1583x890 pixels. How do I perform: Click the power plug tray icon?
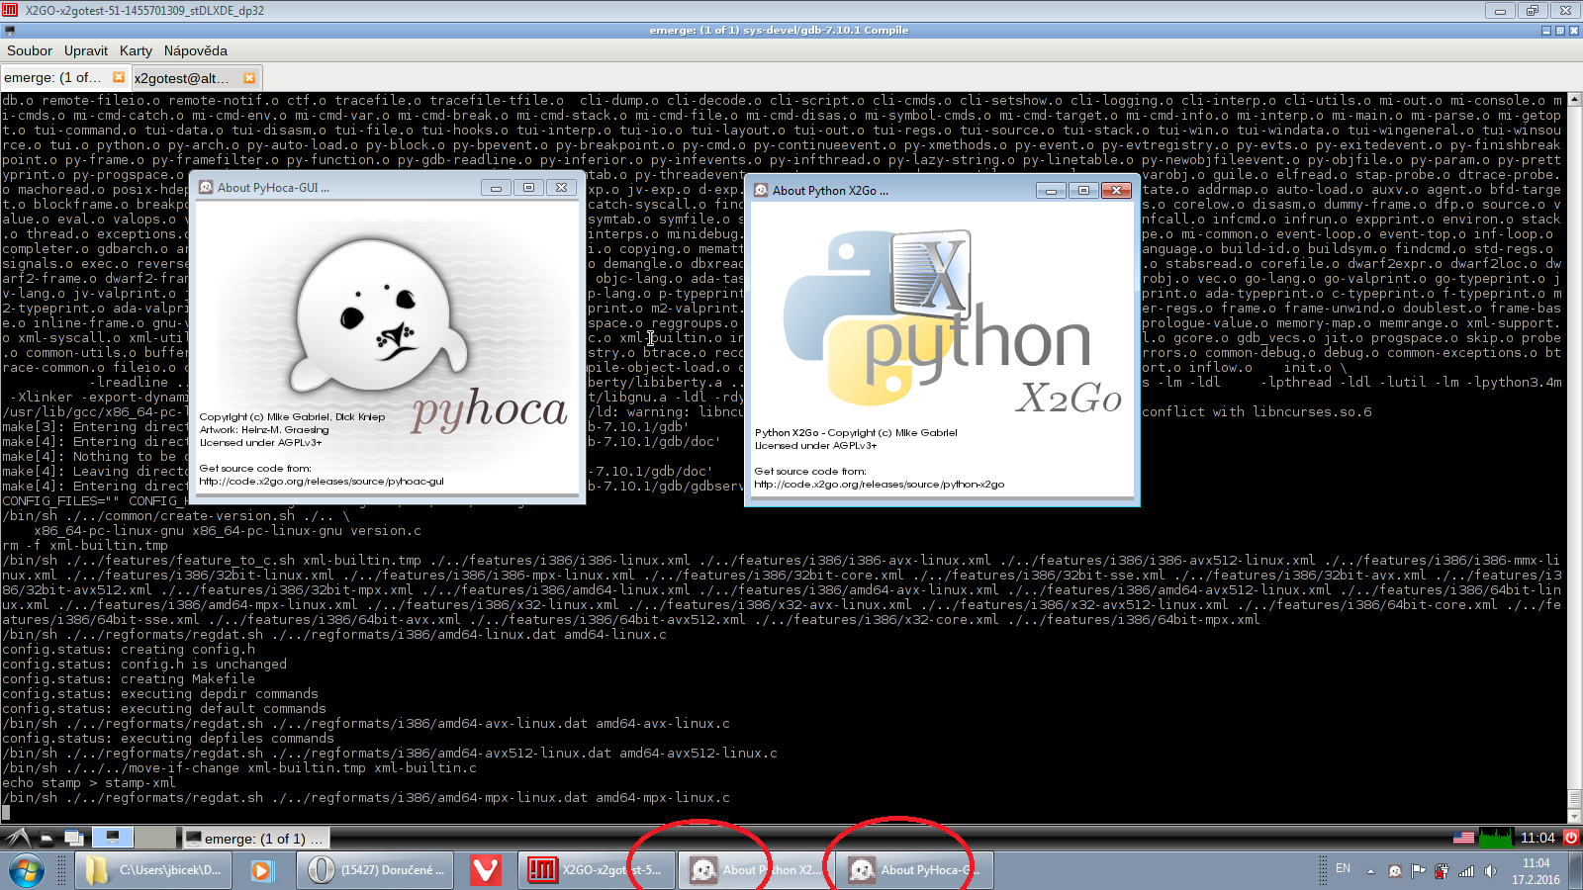point(1442,871)
